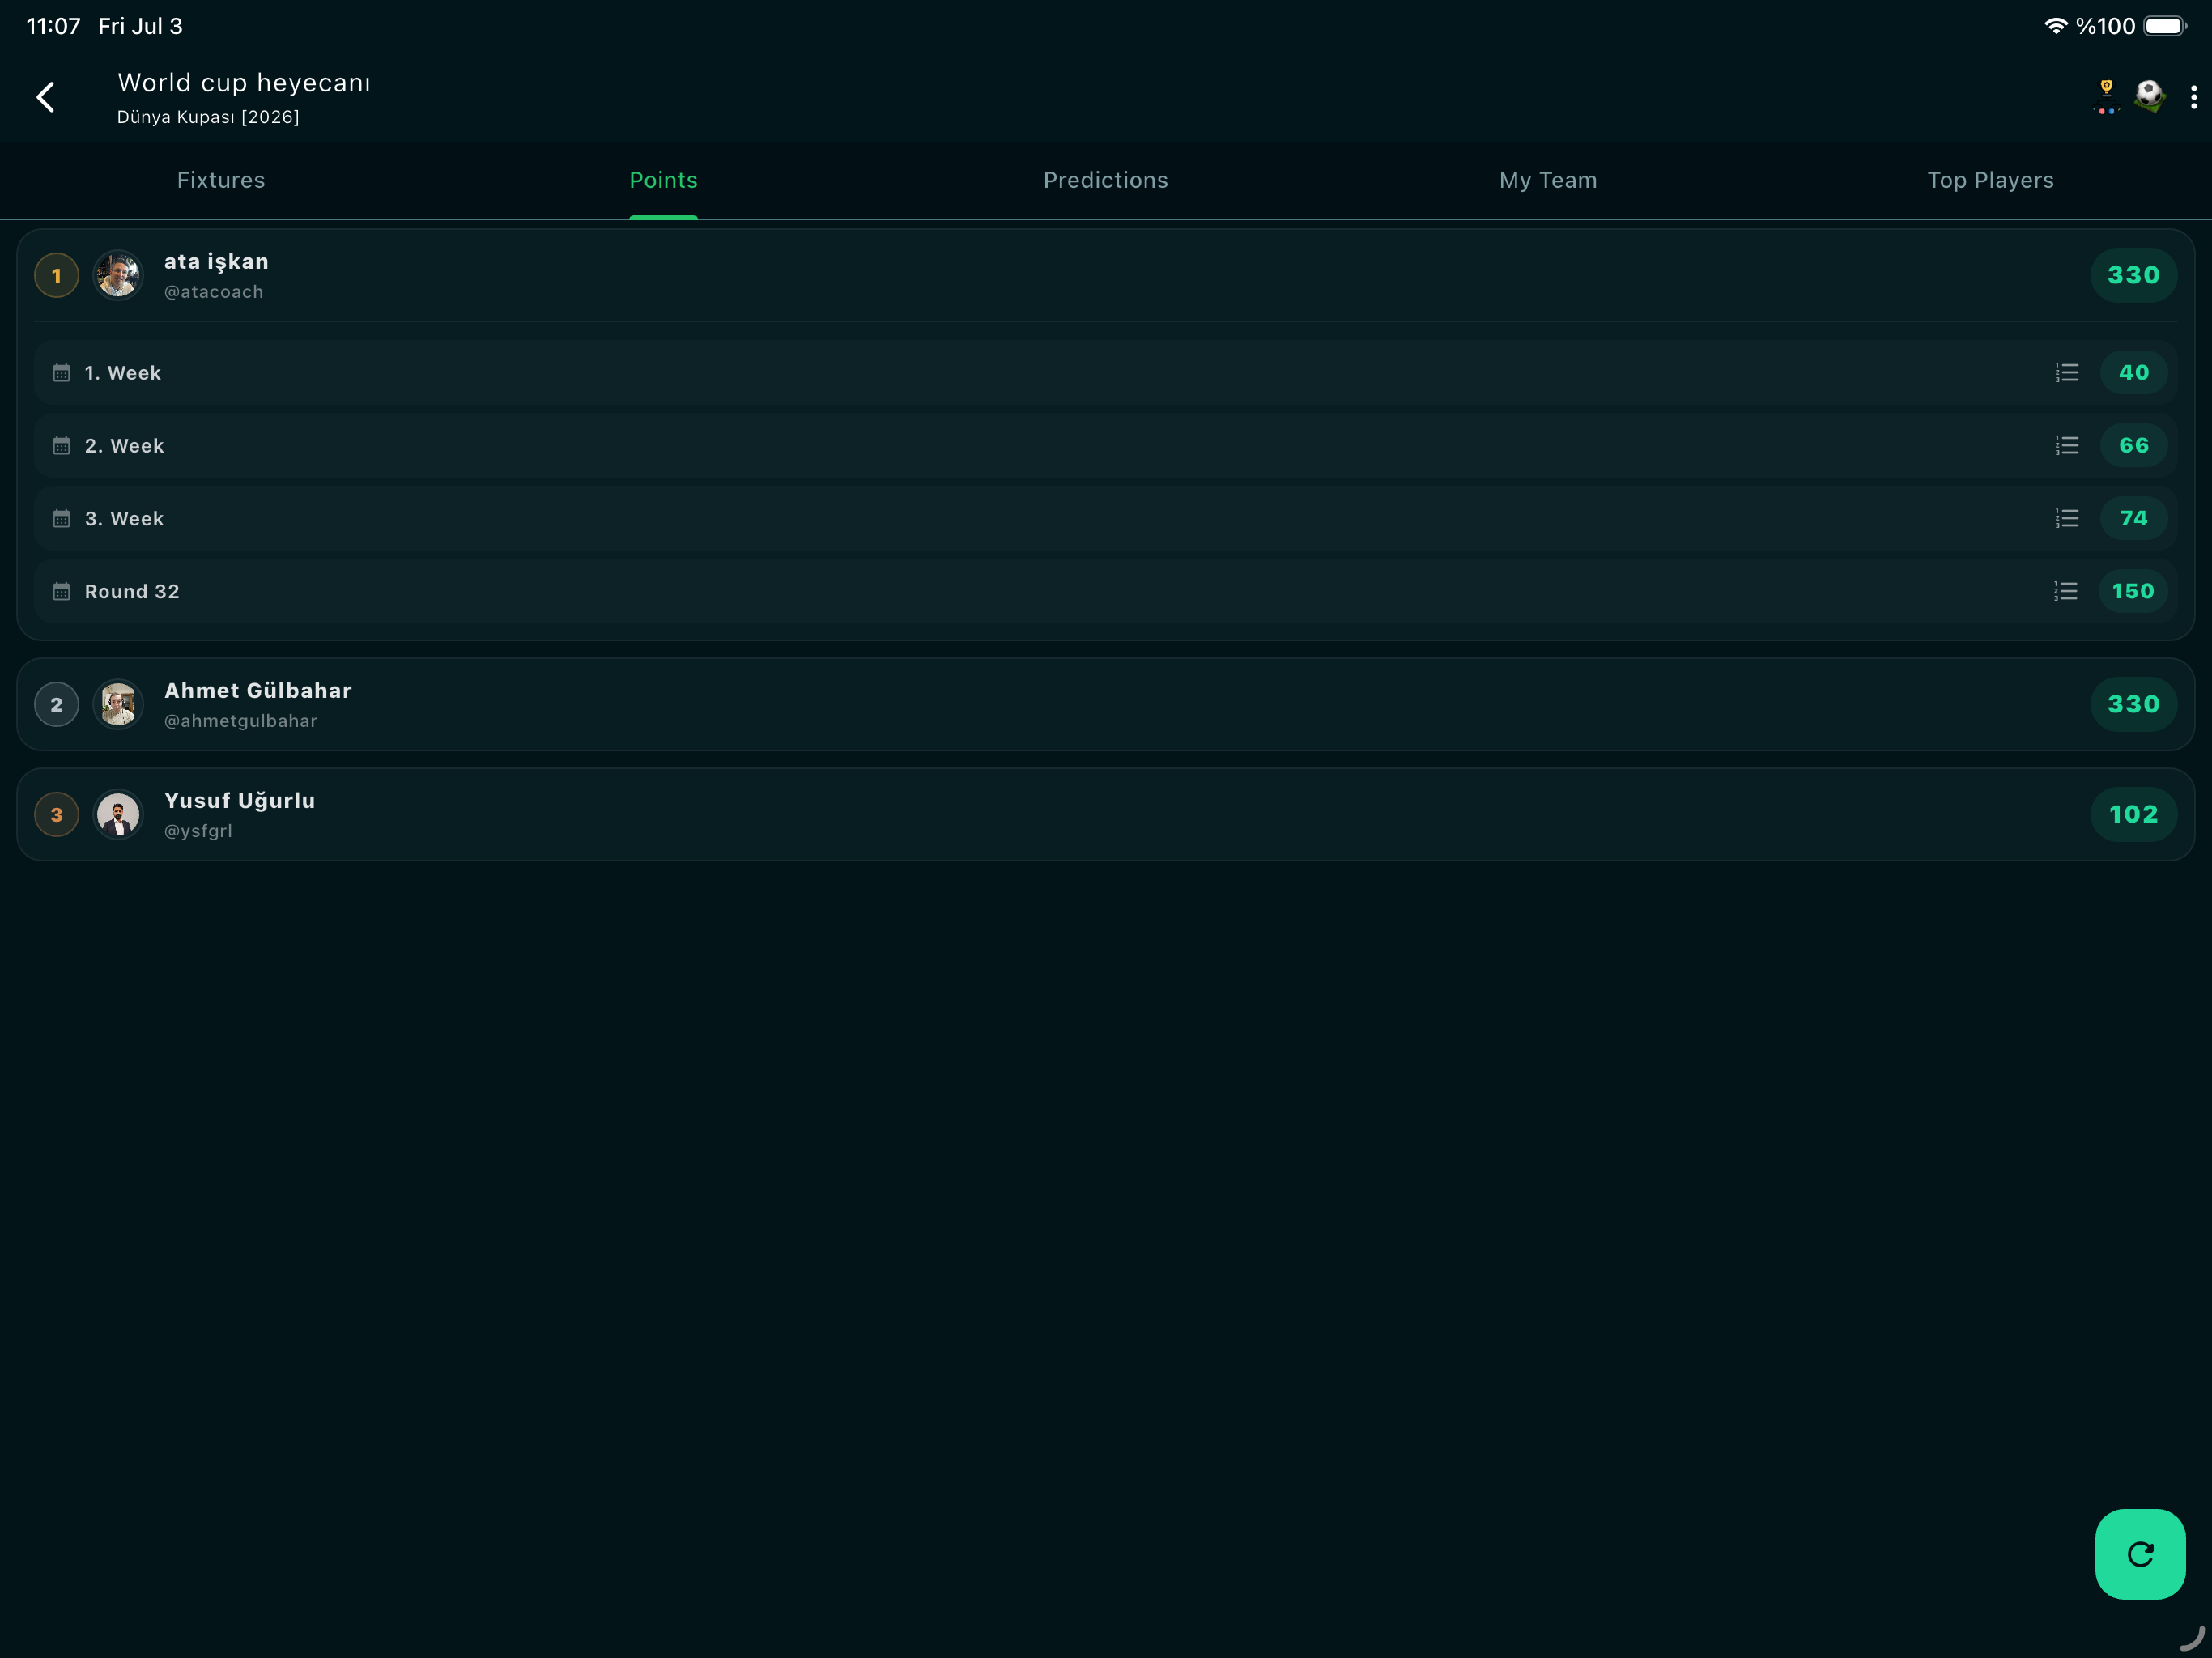The height and width of the screenshot is (1658, 2212).
Task: Click the 74 points badge for 3. Week
Action: point(2133,519)
